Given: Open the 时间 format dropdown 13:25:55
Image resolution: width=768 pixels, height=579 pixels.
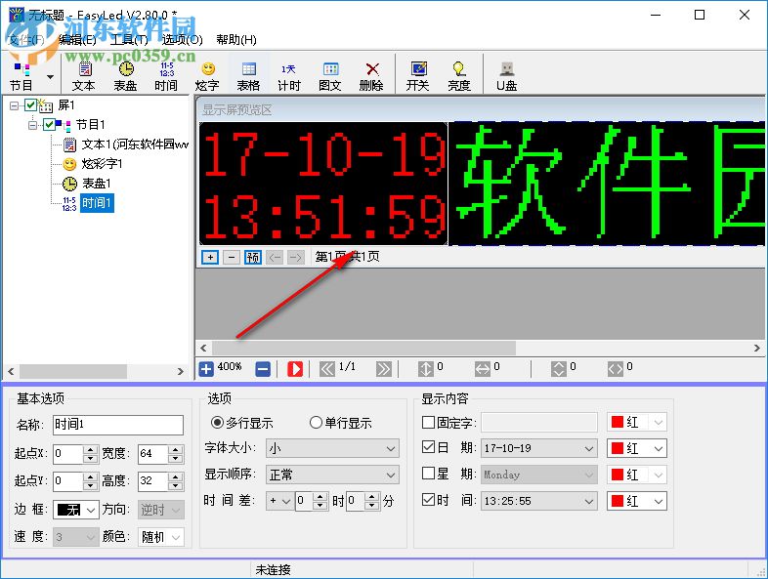Looking at the screenshot, I should coord(539,501).
